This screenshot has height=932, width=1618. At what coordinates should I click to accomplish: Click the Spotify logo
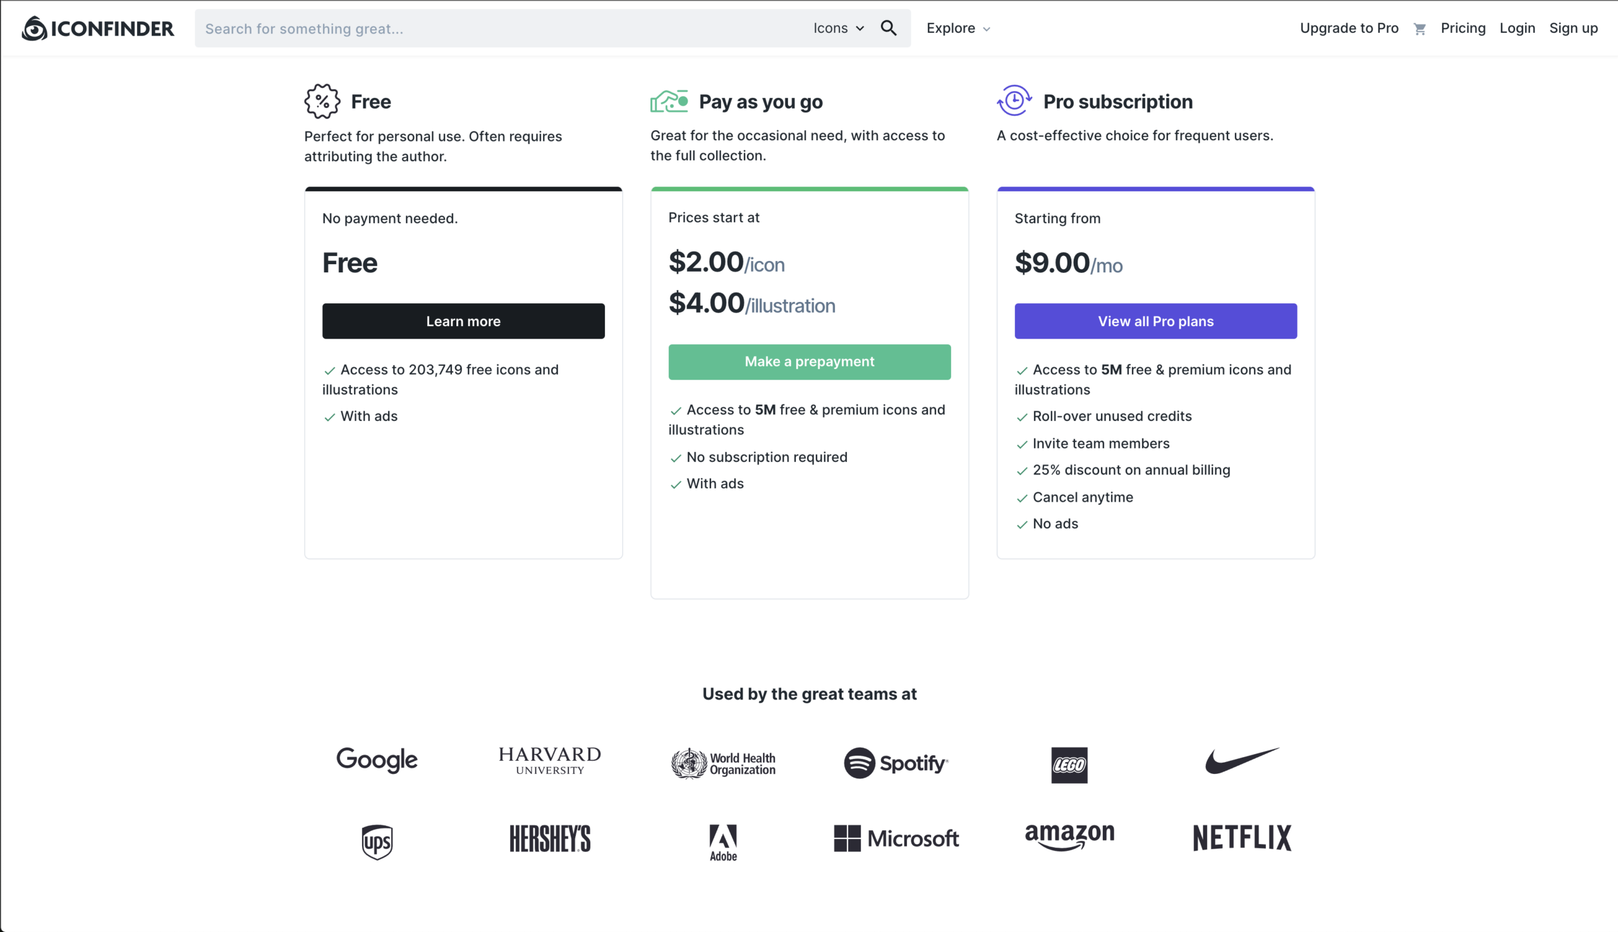point(896,763)
